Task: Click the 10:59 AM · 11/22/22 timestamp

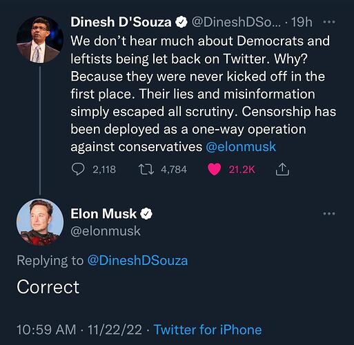Action: pos(79,330)
